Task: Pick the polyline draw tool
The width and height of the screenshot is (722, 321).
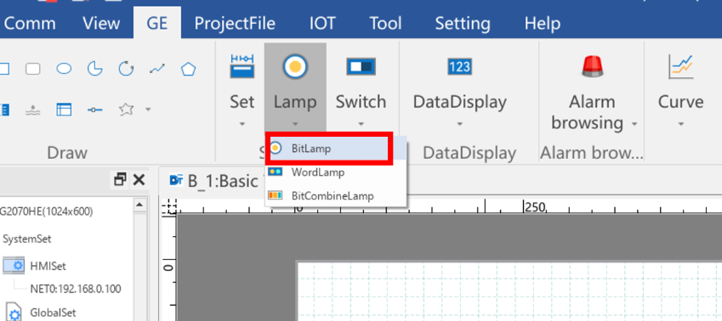Action: [x=157, y=69]
